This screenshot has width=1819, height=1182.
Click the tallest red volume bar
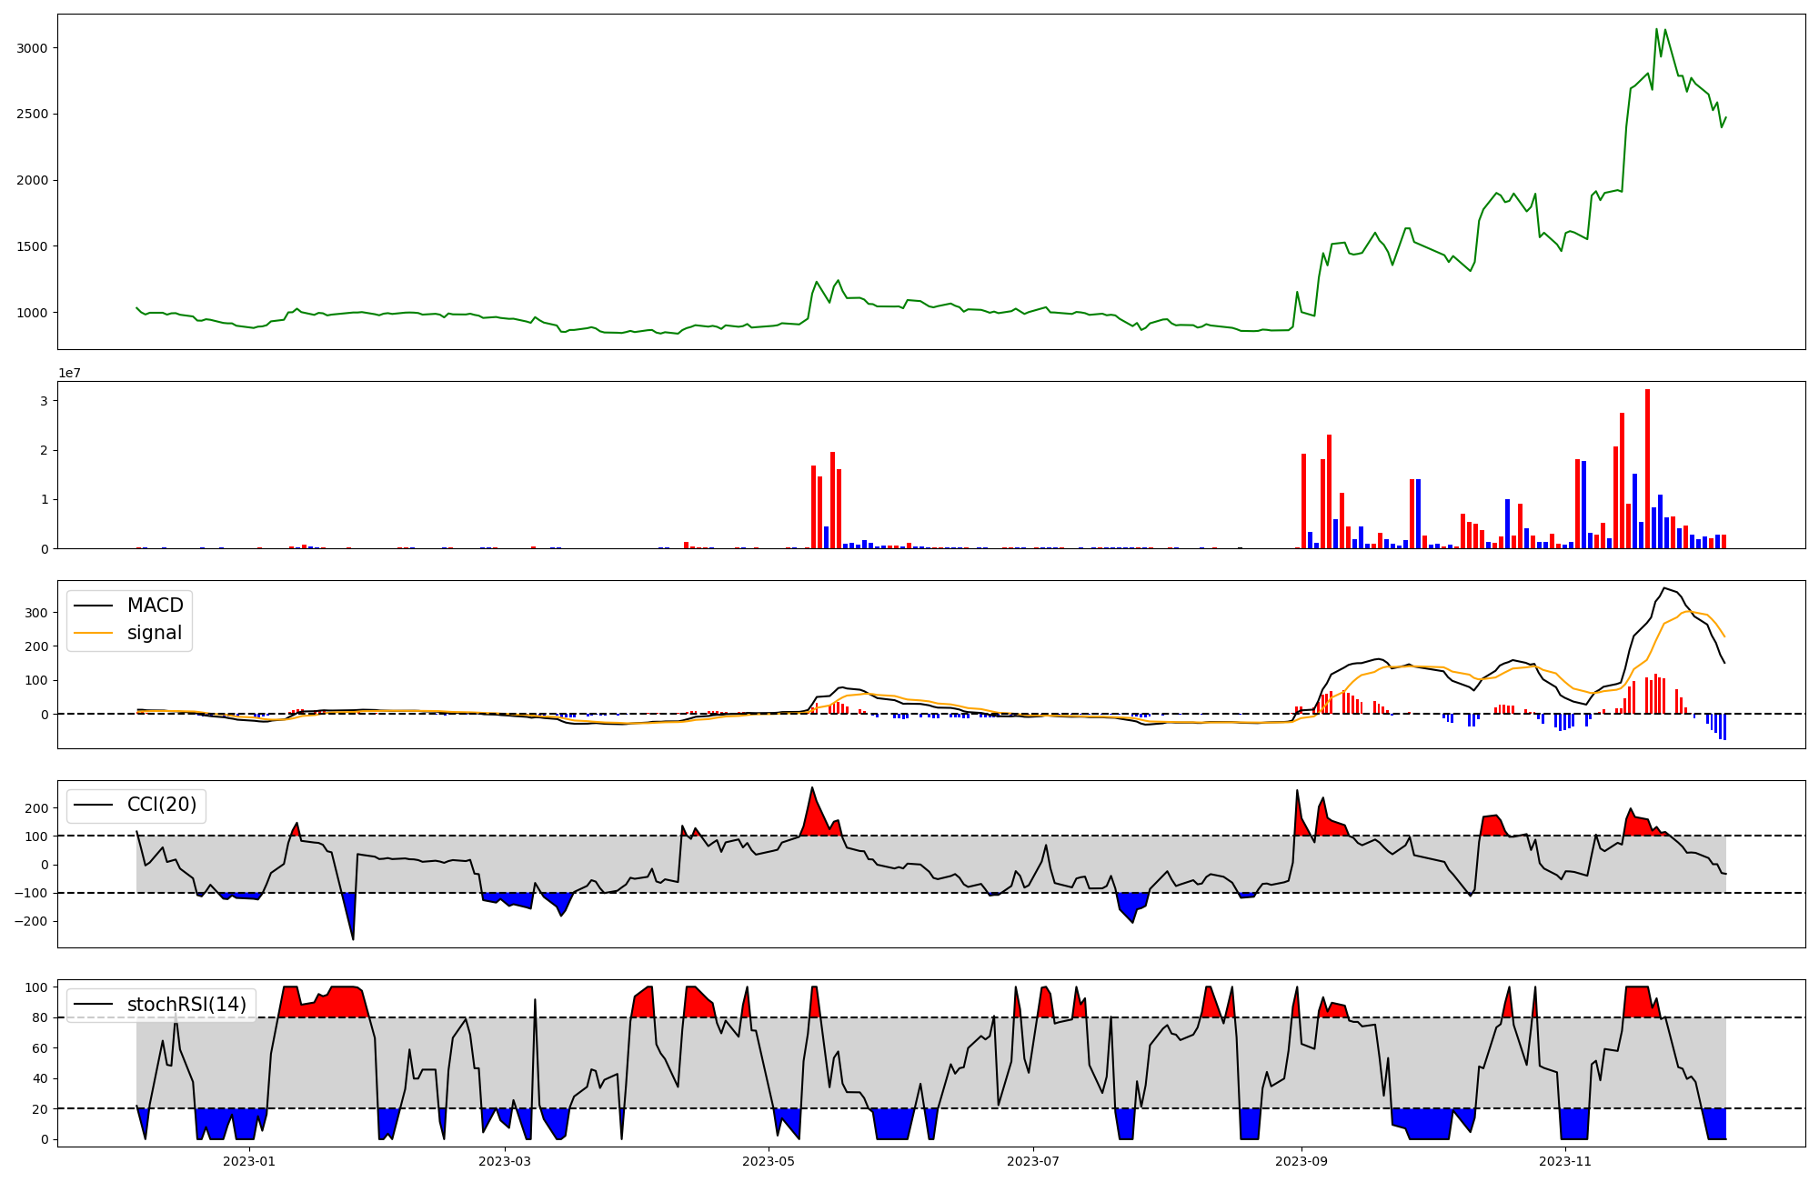click(x=1647, y=469)
